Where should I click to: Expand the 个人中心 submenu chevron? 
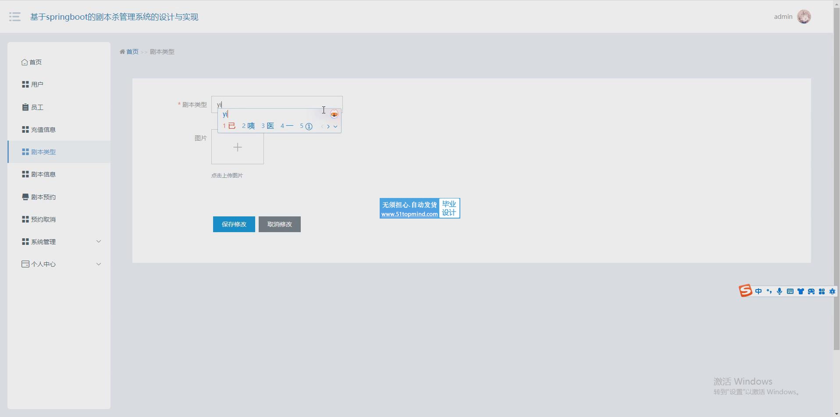[99, 264]
